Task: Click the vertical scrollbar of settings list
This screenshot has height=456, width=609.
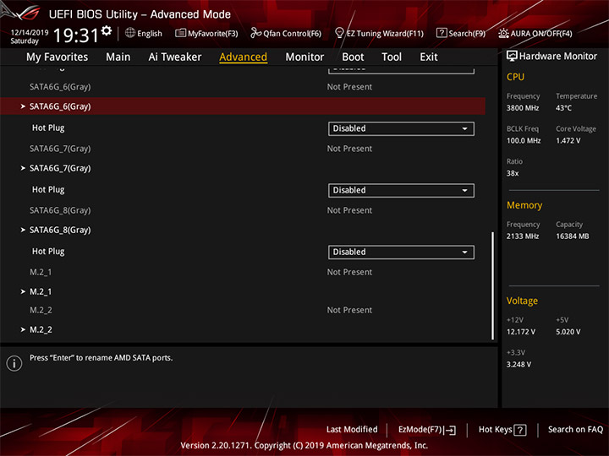Action: click(x=492, y=286)
